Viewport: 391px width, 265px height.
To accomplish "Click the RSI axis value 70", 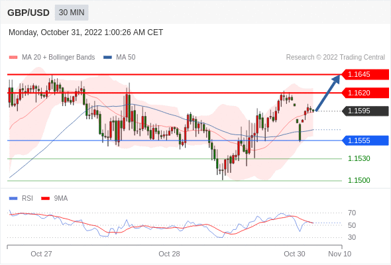I will pyautogui.click(x=352, y=213).
